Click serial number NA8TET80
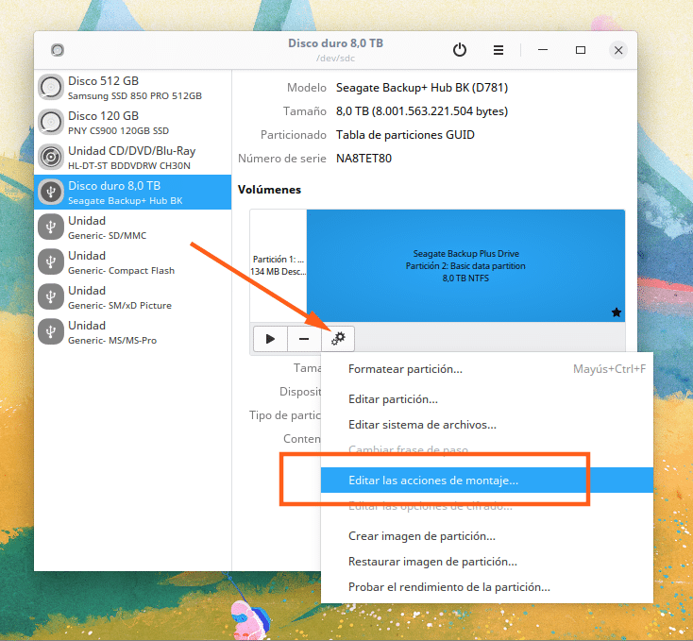 [x=363, y=159]
